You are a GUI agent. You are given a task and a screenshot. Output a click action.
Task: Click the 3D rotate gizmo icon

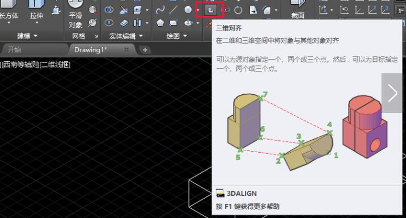(x=226, y=10)
